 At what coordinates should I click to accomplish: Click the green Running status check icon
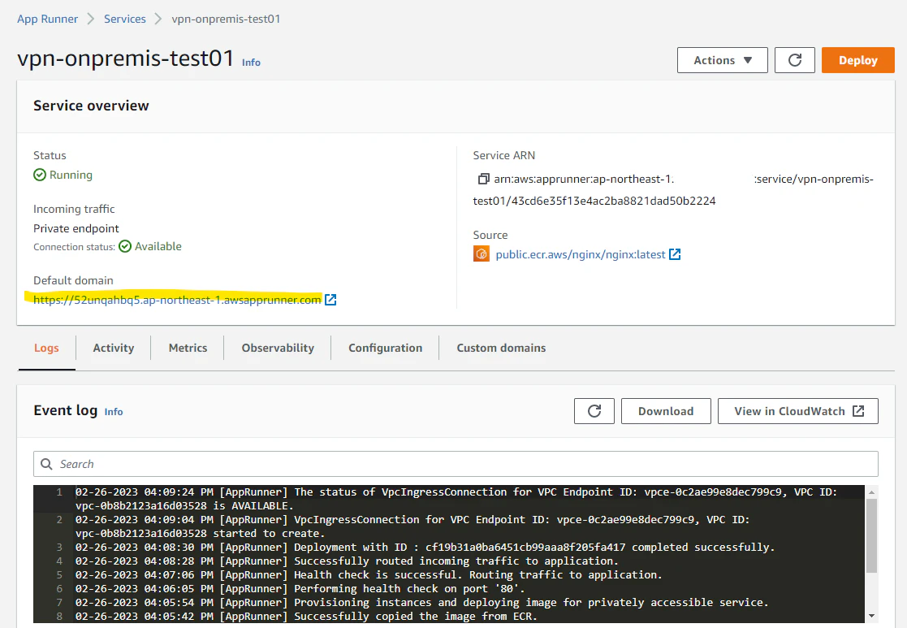(40, 175)
